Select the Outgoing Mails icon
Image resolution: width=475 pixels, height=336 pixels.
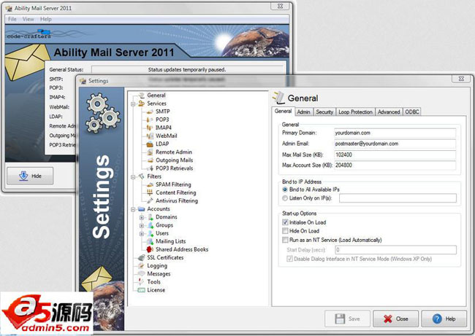tap(150, 160)
